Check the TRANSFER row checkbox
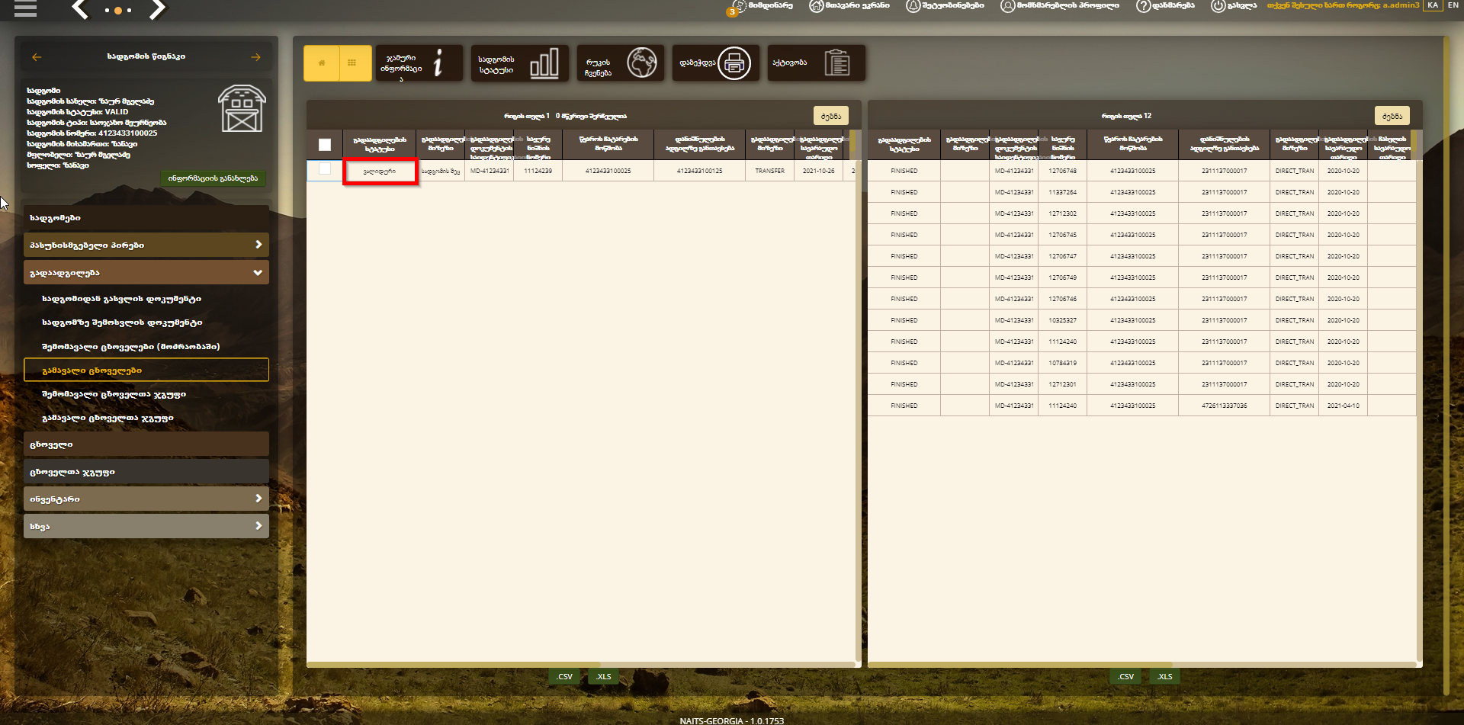This screenshot has width=1464, height=725. click(x=325, y=169)
